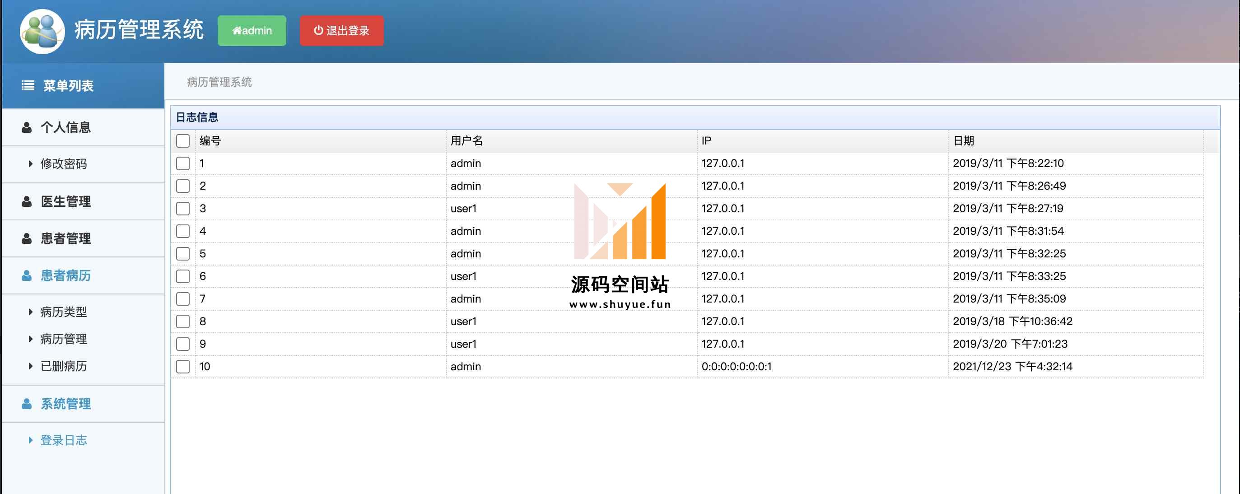Screen dimensions: 1240x494
Task: Click username user1 in row 8
Action: click(464, 322)
